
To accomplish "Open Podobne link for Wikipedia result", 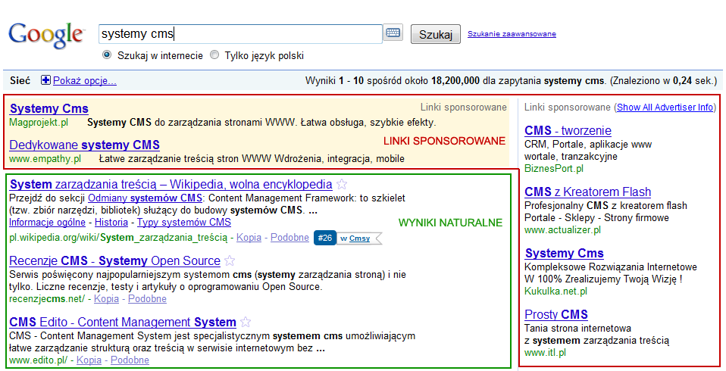I will point(289,237).
